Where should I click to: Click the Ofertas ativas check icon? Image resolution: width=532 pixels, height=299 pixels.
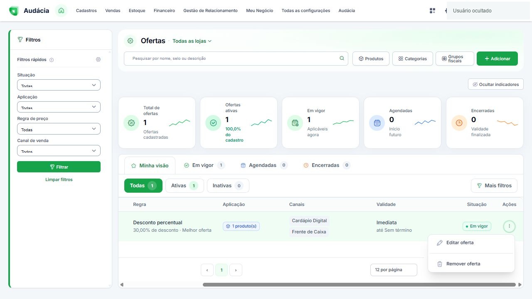[x=213, y=123]
